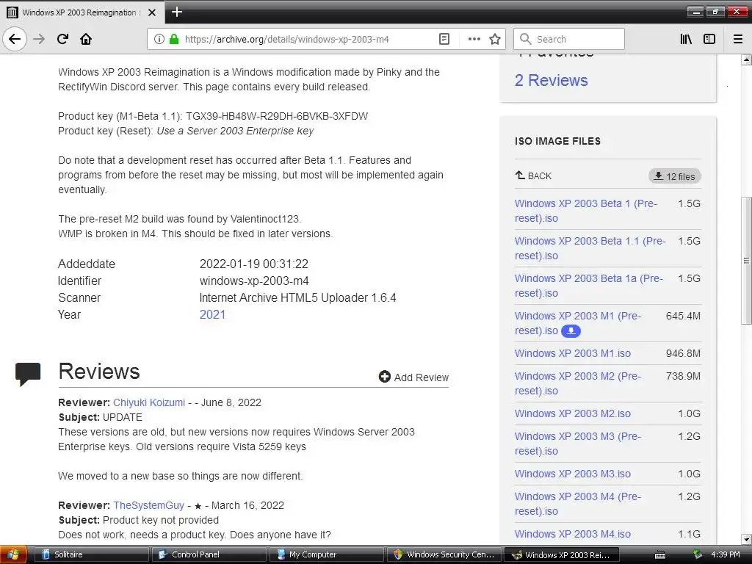Click the keyboard icon in system tray

point(660,555)
